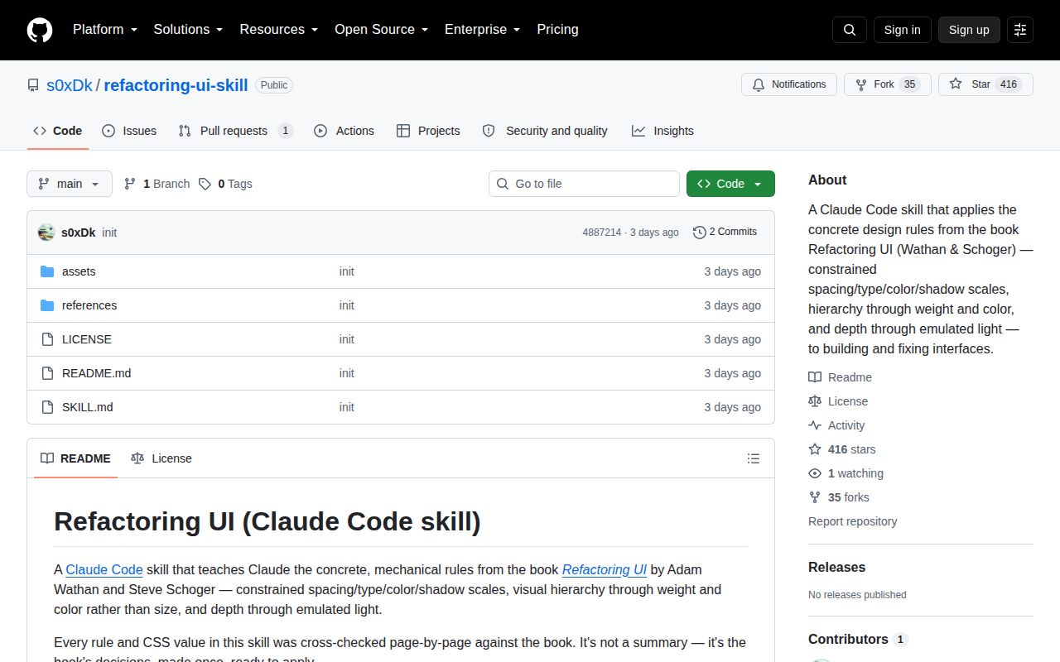Open s0xDk owner profile link

point(70,85)
